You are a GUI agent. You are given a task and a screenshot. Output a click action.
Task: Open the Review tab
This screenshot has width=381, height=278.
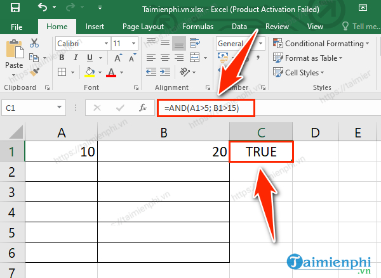pos(277,27)
